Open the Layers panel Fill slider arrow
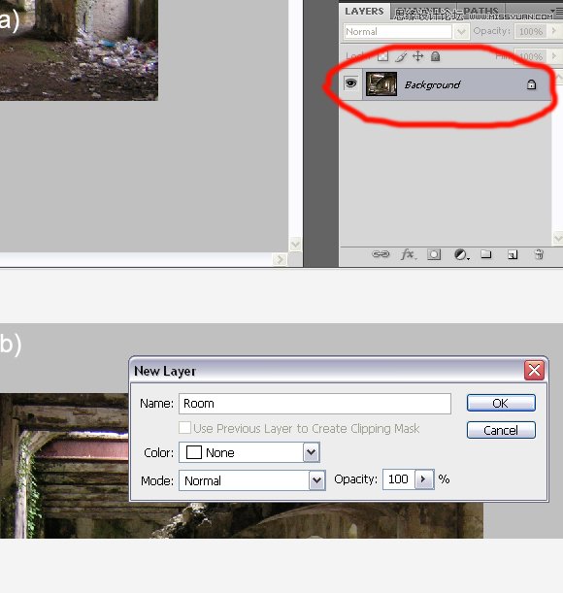The image size is (563, 593). coord(554,56)
